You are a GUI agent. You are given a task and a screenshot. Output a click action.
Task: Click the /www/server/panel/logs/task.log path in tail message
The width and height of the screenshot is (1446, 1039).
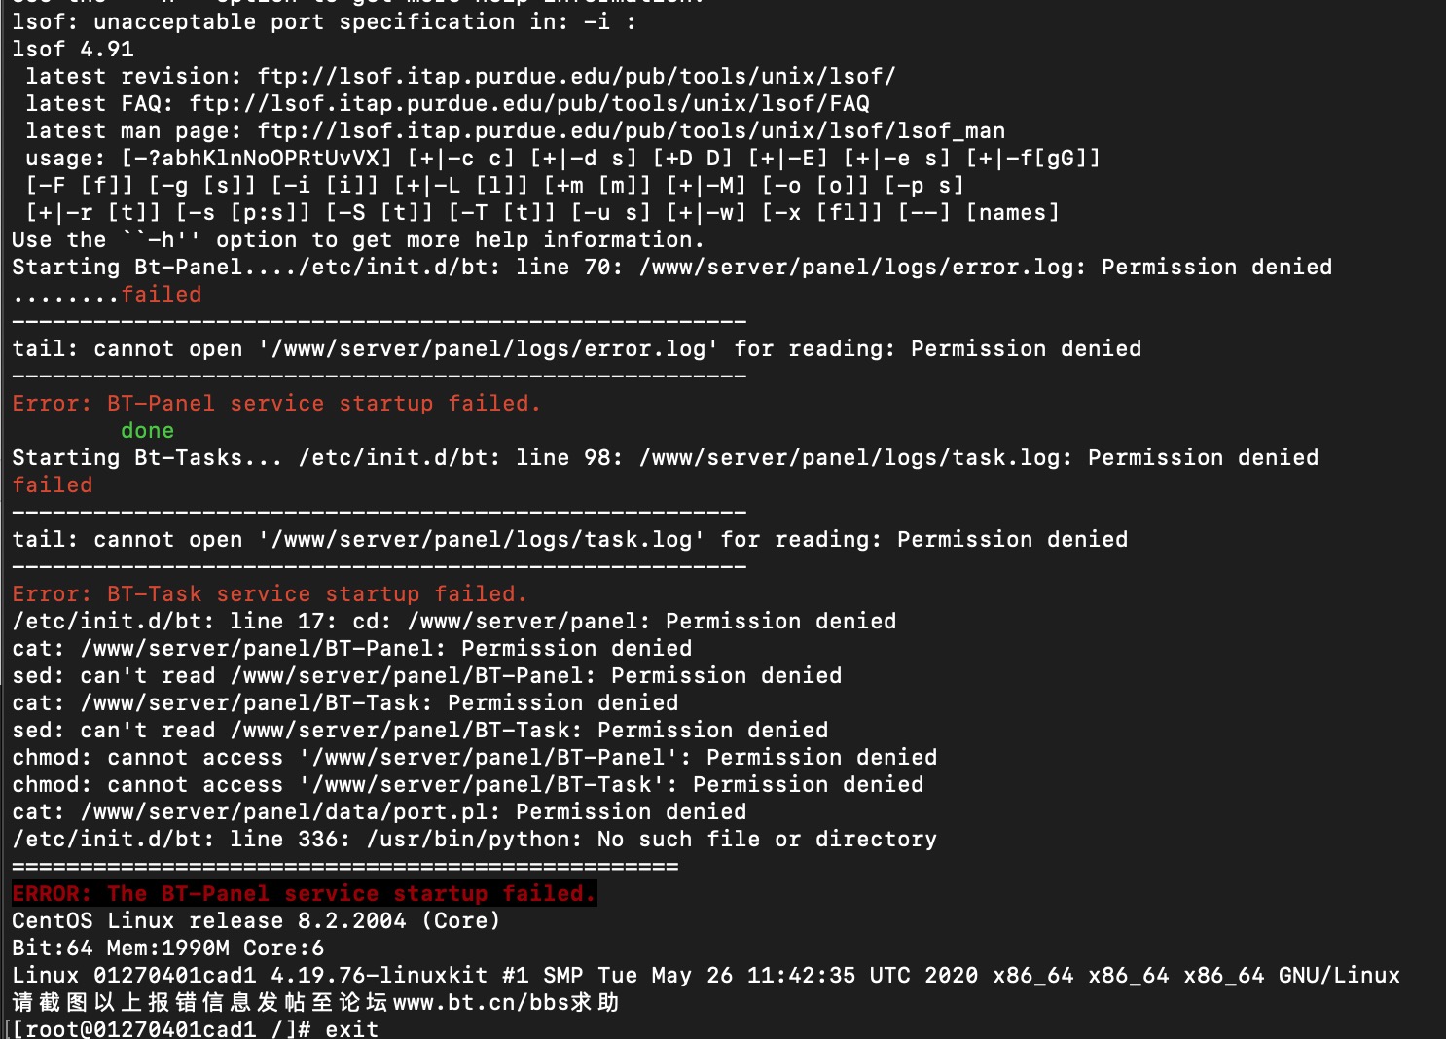tap(482, 539)
